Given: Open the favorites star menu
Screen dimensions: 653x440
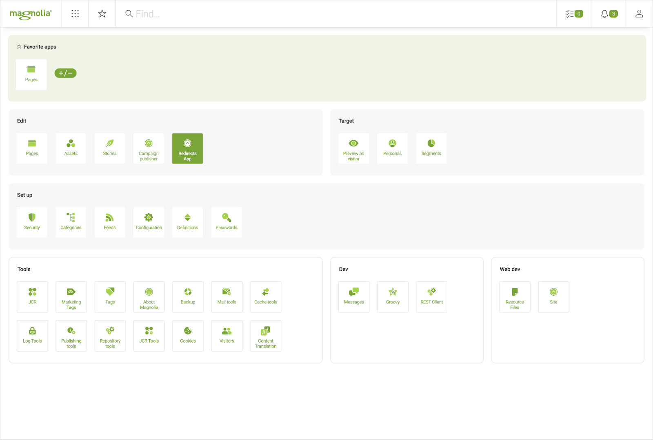Looking at the screenshot, I should (102, 13).
